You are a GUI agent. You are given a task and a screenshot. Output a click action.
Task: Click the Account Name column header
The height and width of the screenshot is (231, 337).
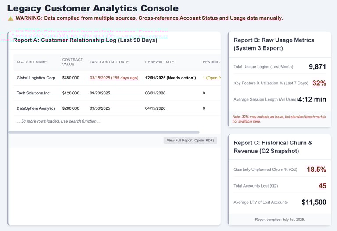tap(31, 62)
